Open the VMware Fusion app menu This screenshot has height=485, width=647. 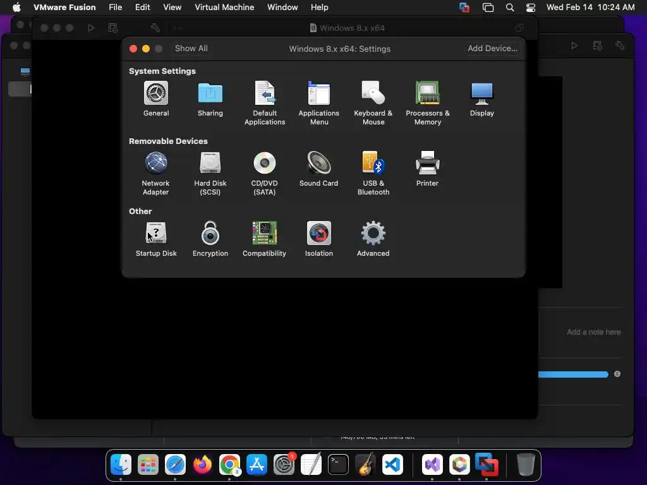pyautogui.click(x=64, y=7)
